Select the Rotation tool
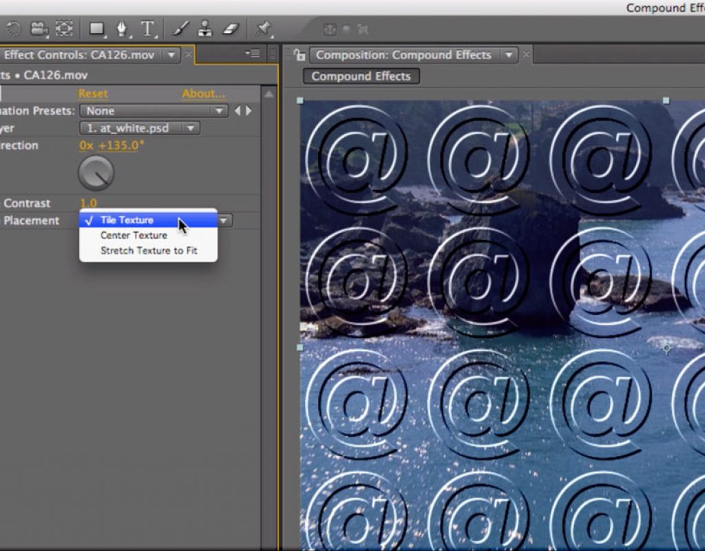This screenshot has width=705, height=551. pos(13,29)
